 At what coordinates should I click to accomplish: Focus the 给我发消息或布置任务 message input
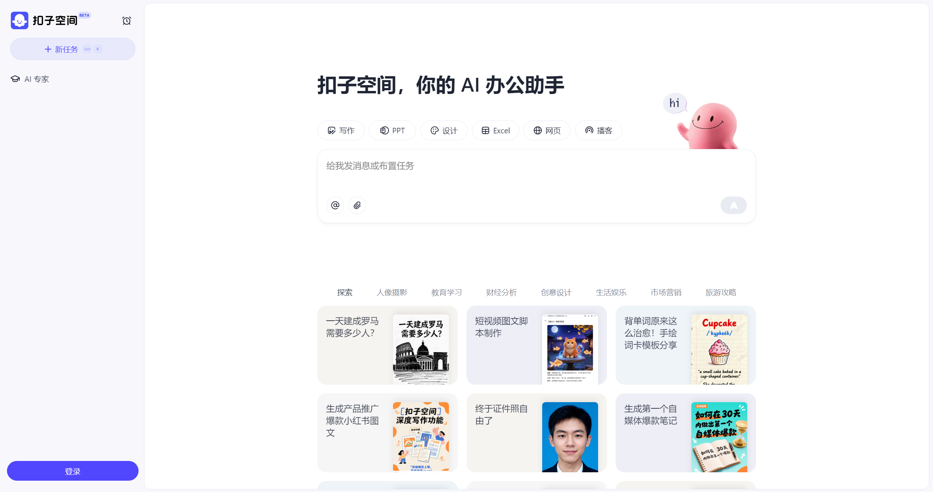point(536,172)
